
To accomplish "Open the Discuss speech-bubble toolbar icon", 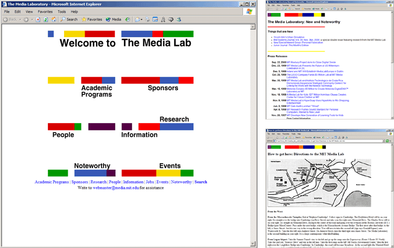I will coord(171,19).
